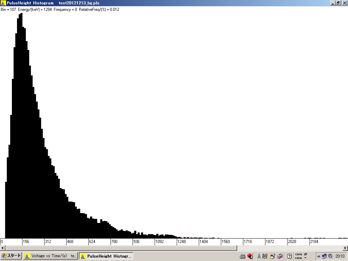This screenshot has width=348, height=261.
Task: Open the PulseHeight Histogram title bar icon menu
Action: 3,3
